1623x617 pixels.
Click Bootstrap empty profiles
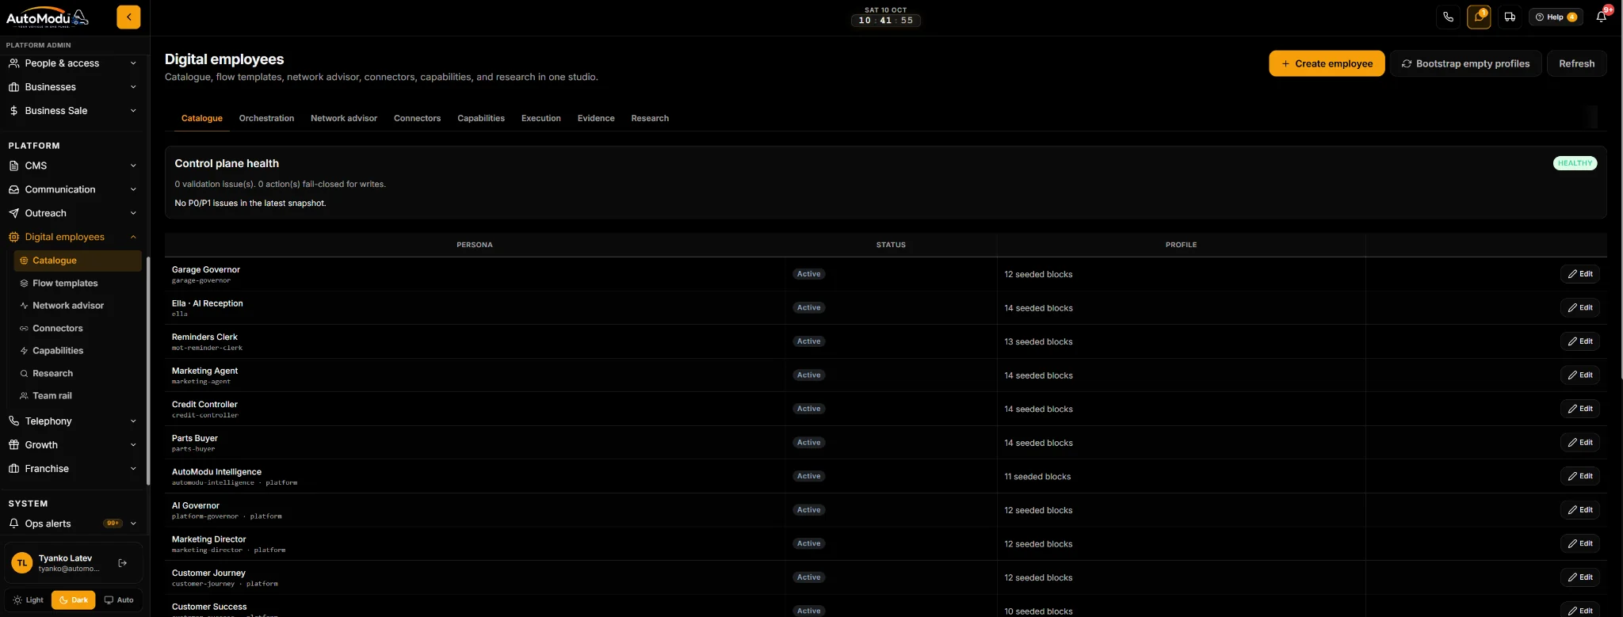1465,63
